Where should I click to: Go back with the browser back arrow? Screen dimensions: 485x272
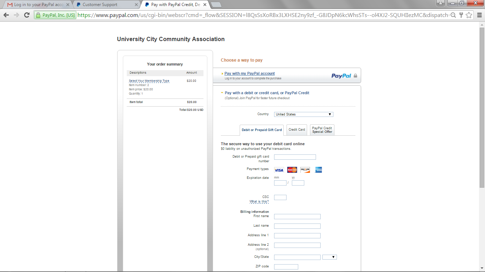click(x=6, y=15)
